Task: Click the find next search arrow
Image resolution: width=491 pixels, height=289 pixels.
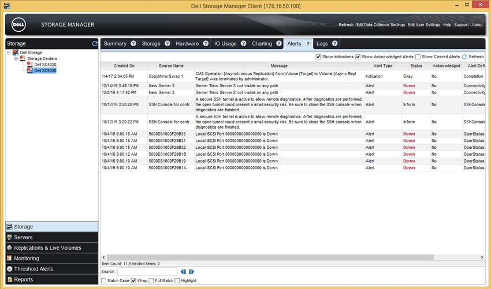Action: click(191, 272)
